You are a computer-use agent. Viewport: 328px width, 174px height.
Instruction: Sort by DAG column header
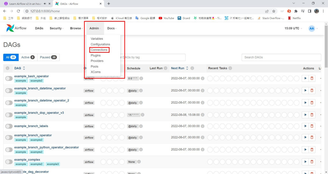tap(20, 68)
